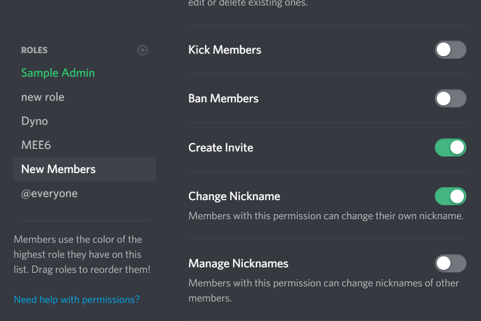
Task: Turn off Change Nickname permission
Action: pos(450,196)
